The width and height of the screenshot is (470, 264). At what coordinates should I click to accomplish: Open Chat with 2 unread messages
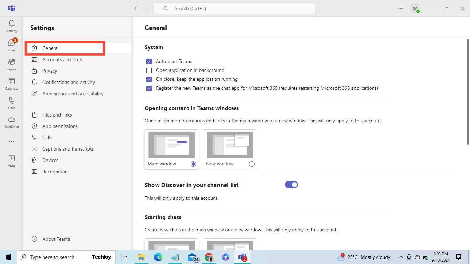[x=12, y=45]
